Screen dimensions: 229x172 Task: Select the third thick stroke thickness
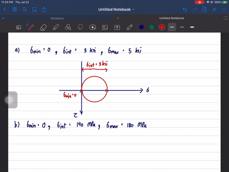pyautogui.click(x=192, y=27)
